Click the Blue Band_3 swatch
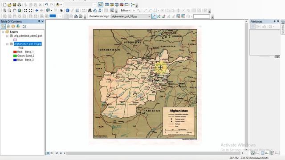 15,60
